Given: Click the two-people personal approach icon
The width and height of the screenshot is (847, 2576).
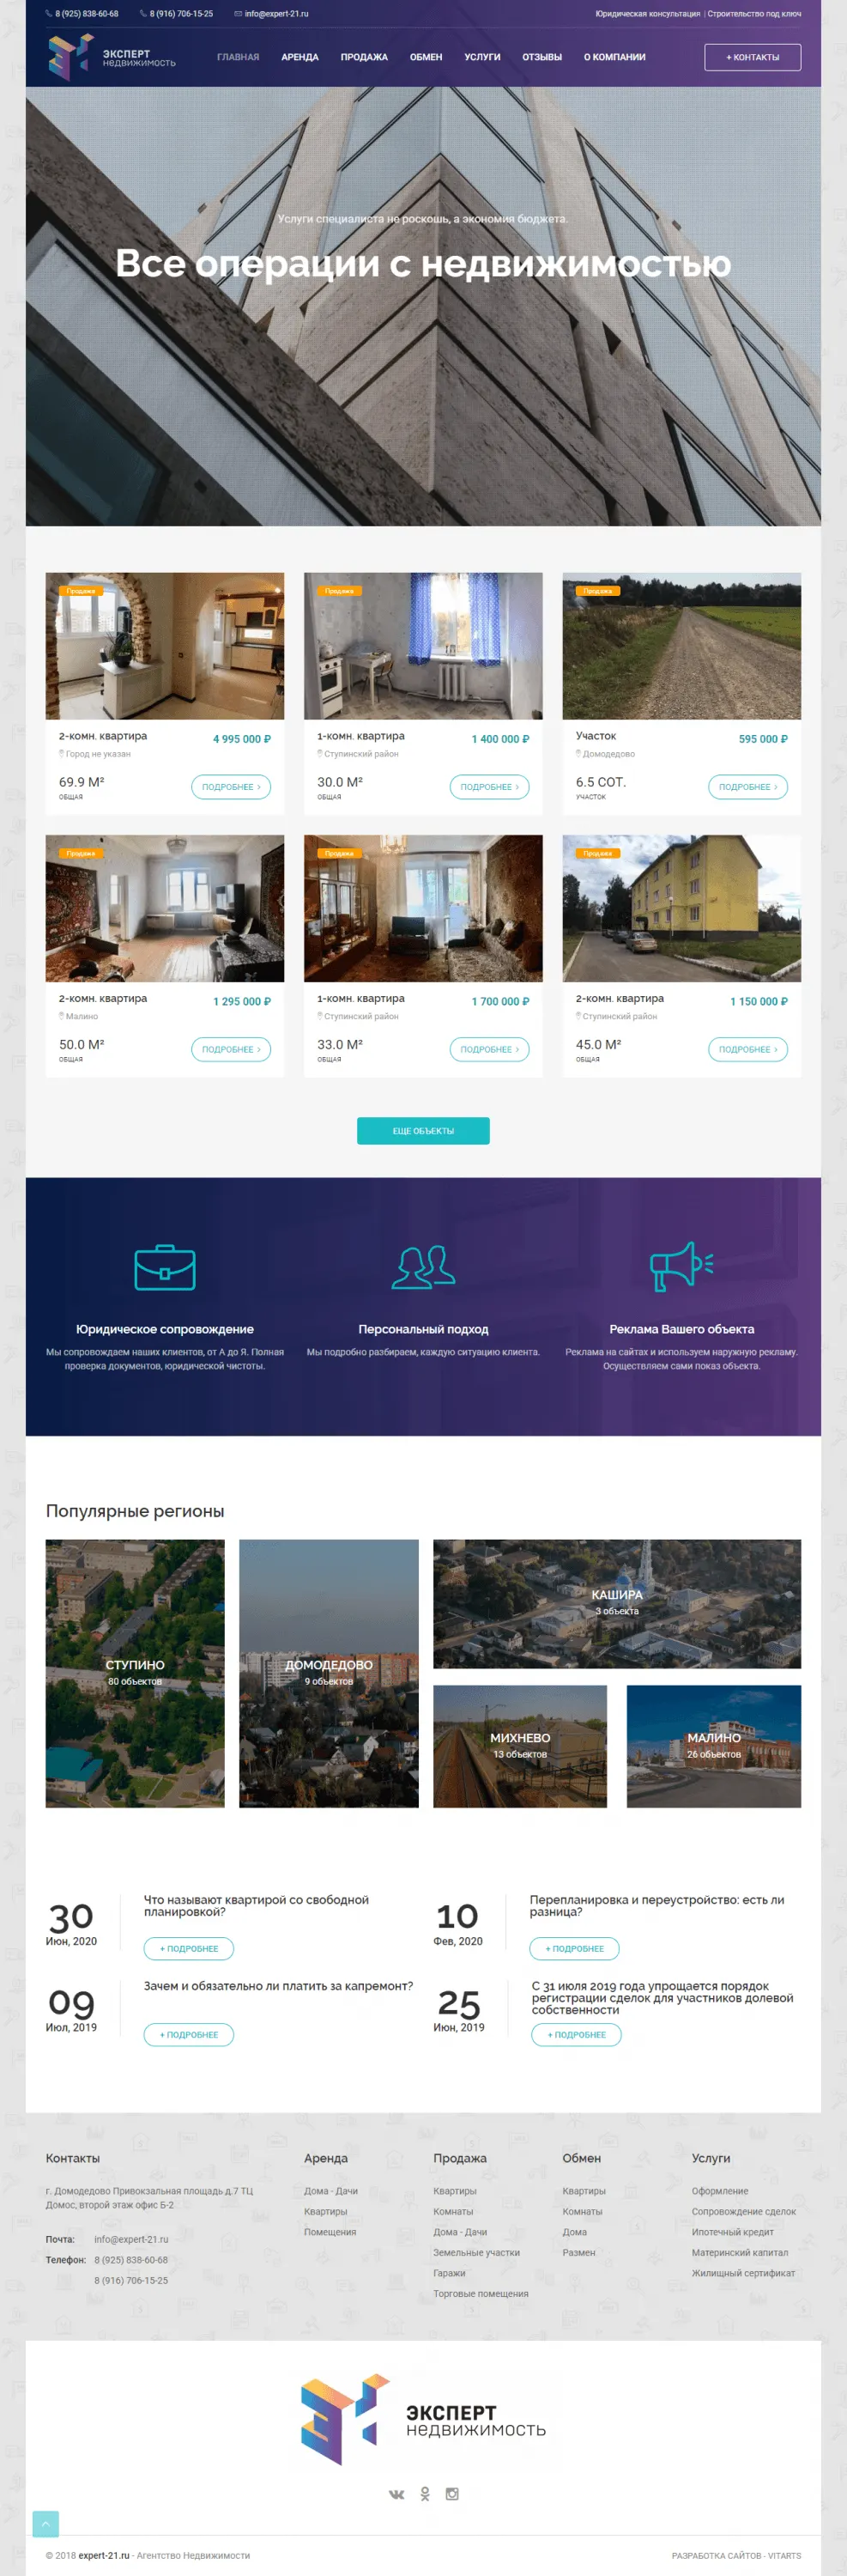Looking at the screenshot, I should point(424,1267).
